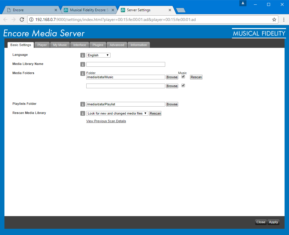Open the Advanced settings tab
Image resolution: width=289 pixels, height=235 pixels.
(117, 45)
